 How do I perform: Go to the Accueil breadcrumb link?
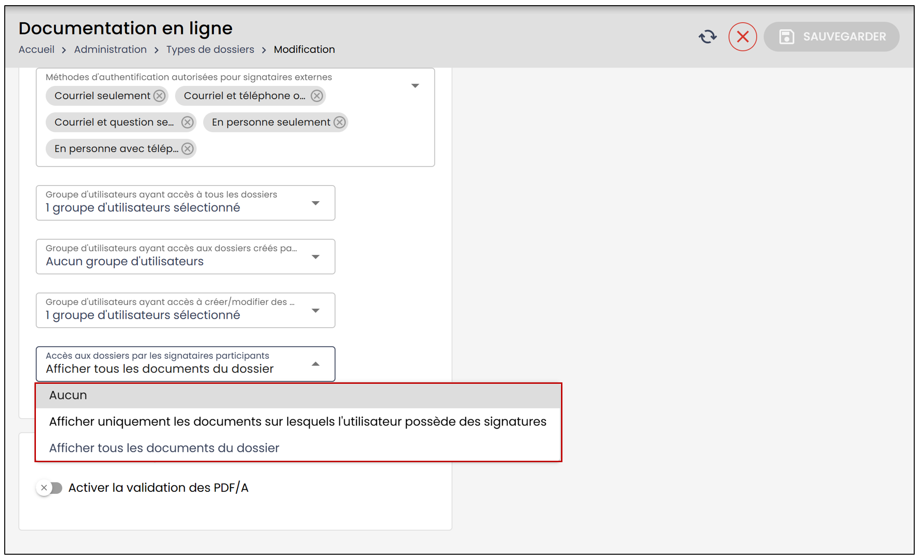click(36, 50)
